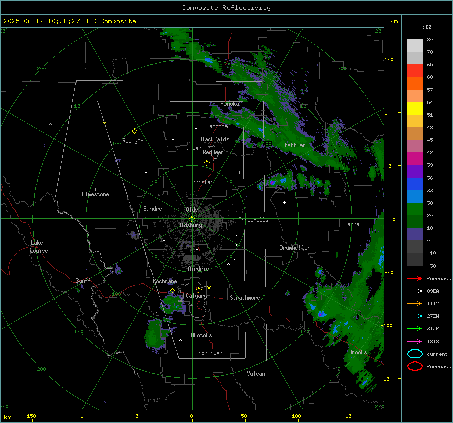Image resolution: width=453 pixels, height=423 pixels.
Task: Click the Vulcan city label
Action: [x=256, y=374]
